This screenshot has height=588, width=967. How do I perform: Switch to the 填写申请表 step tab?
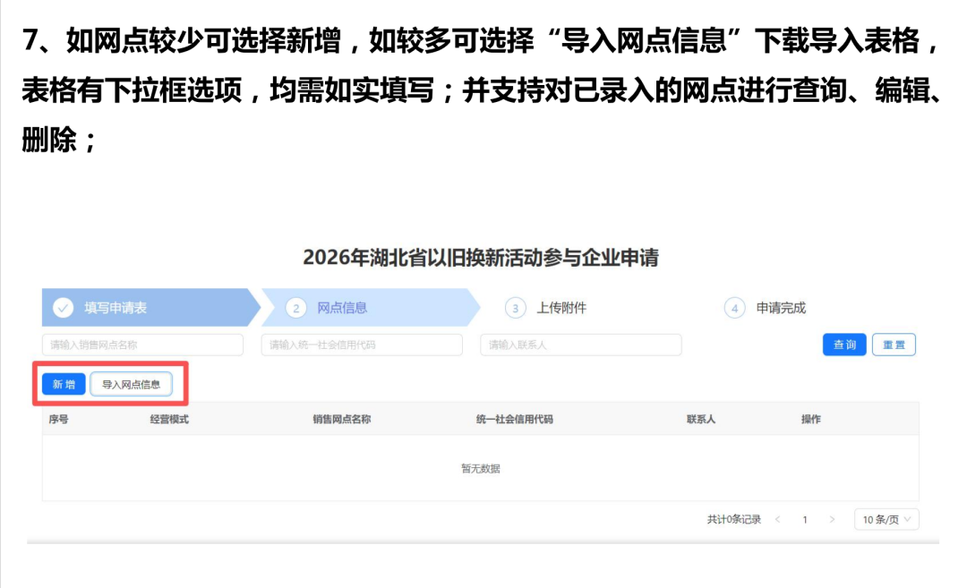click(x=116, y=308)
